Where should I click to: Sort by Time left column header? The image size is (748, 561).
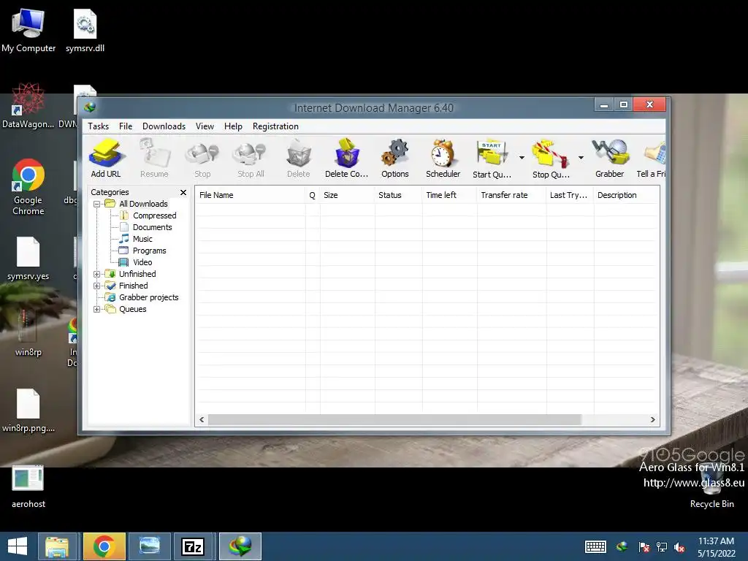(449, 195)
